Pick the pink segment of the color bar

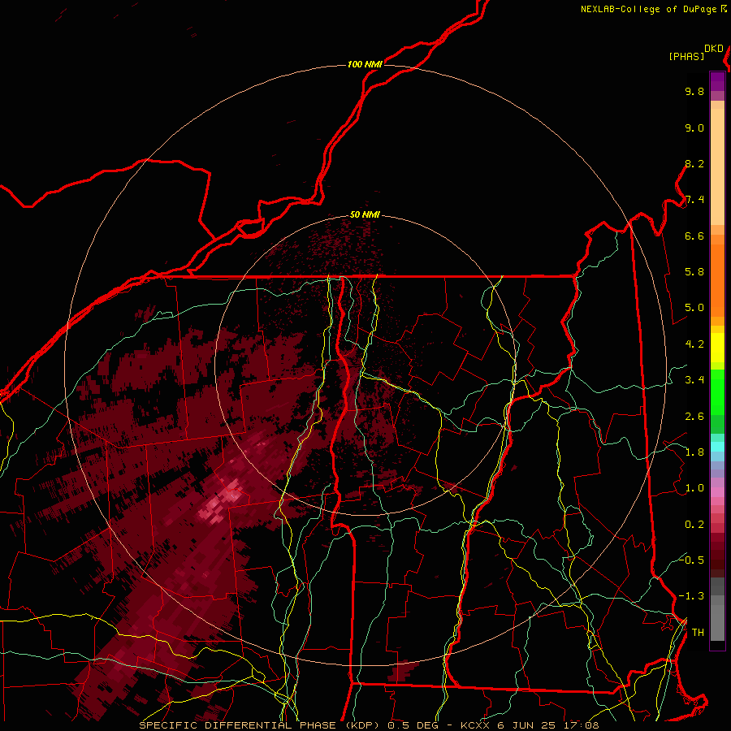coord(717,492)
